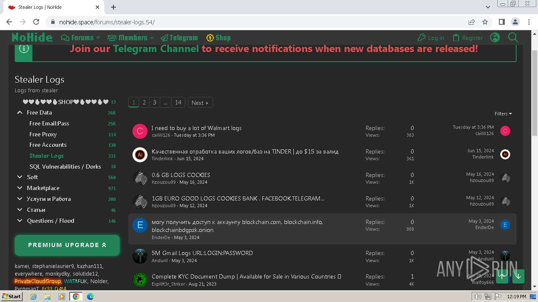Open the Members dropdown arrow
Viewport: 538px width, 302px height.
coord(152,38)
